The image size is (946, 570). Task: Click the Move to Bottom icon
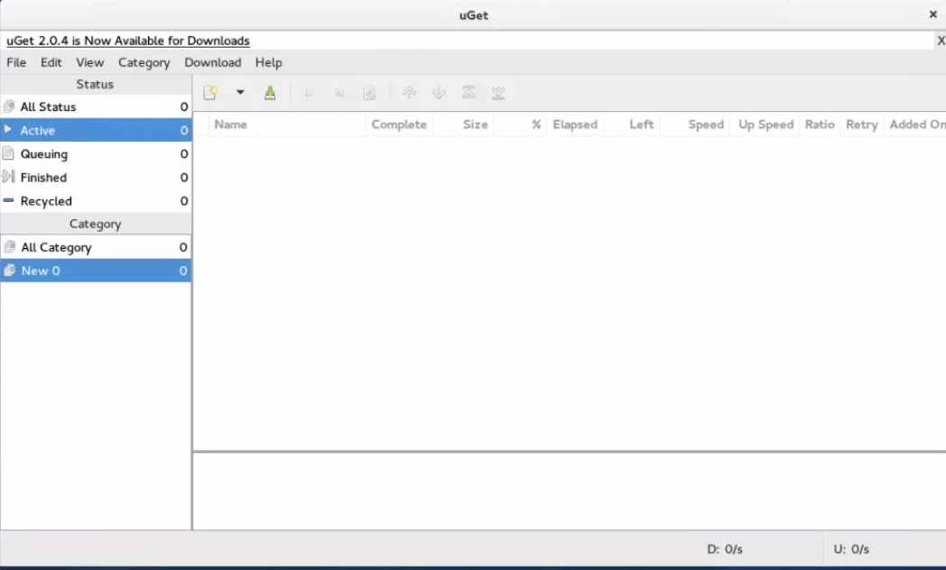tap(497, 92)
